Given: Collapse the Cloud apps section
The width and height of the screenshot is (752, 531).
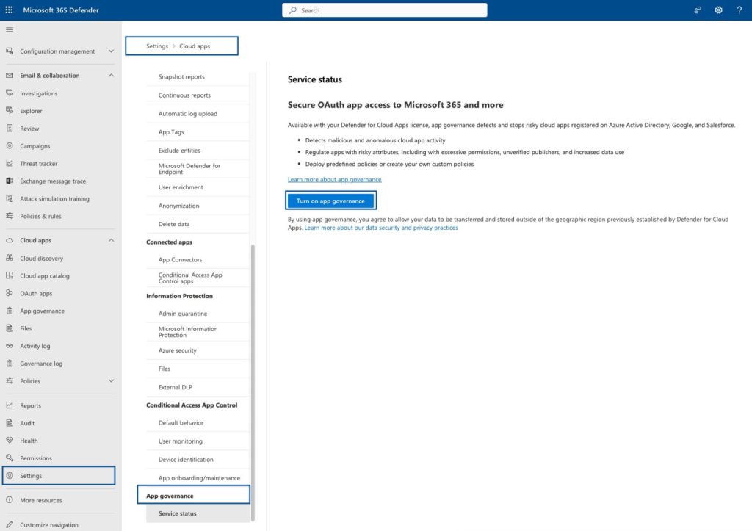Looking at the screenshot, I should point(111,240).
